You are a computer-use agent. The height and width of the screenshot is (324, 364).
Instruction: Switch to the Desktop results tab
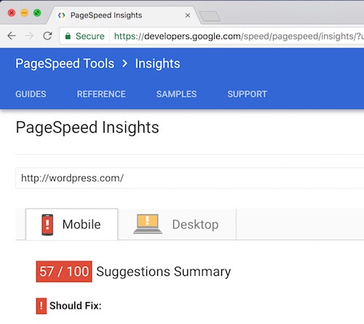pyautogui.click(x=177, y=224)
